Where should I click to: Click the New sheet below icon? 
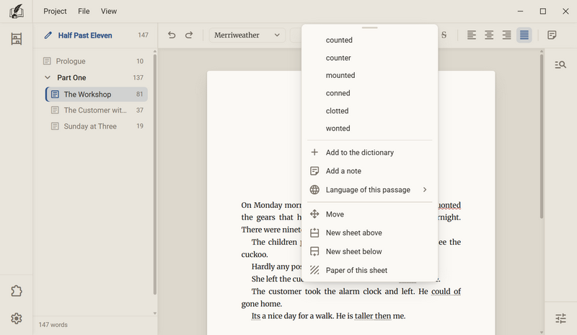(314, 251)
